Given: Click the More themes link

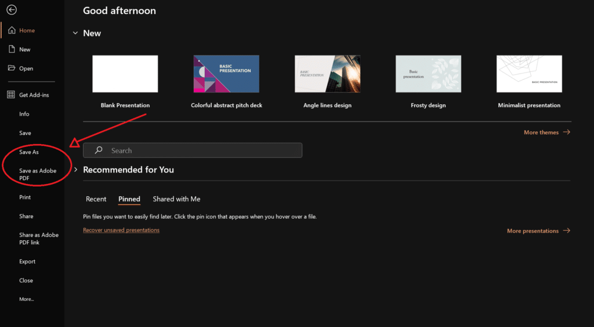Looking at the screenshot, I should coord(541,133).
